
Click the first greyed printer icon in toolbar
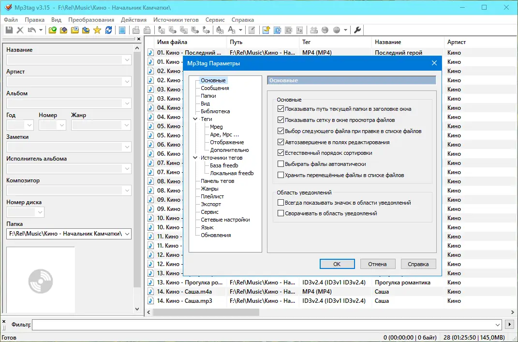pos(136,30)
